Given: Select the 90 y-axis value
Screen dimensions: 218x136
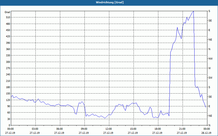Looking at the screenshot, I should point(8,106).
